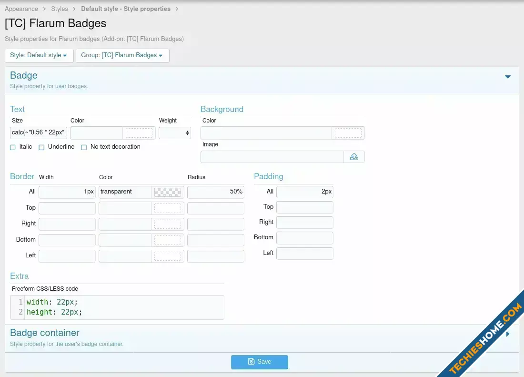Open the background color swatch picker
The image size is (524, 377).
pyautogui.click(x=348, y=132)
